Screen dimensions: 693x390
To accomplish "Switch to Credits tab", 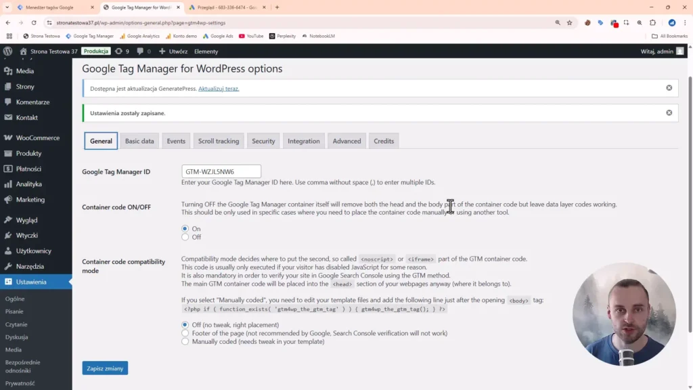I will click(x=384, y=141).
